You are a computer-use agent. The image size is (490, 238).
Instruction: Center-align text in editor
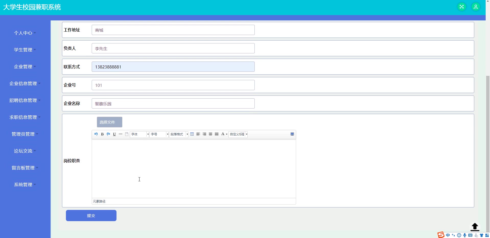click(211, 134)
